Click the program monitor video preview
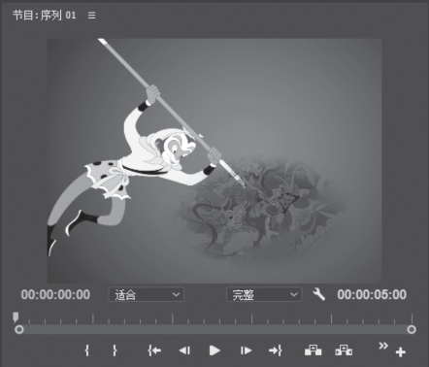429x367 pixels. click(x=214, y=161)
